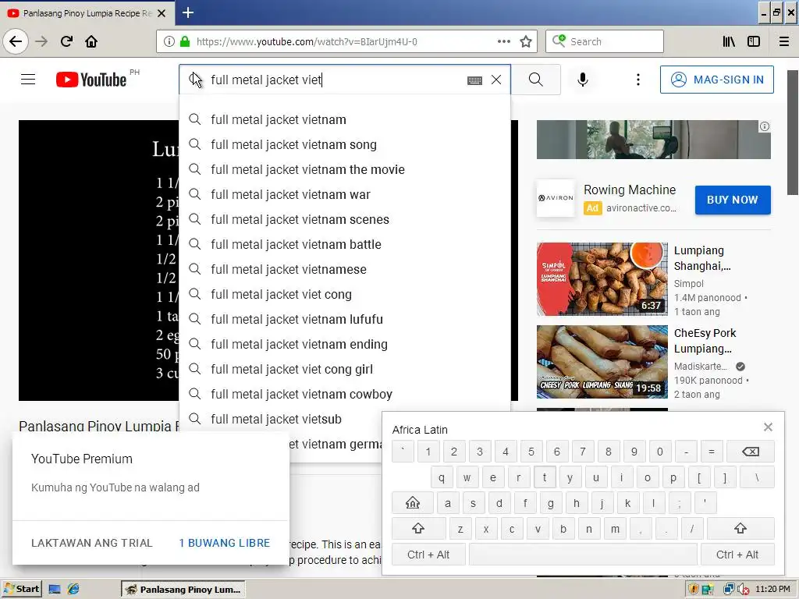Screen dimensions: 799x599
Task: Click in YouTube search text field
Action: point(336,80)
